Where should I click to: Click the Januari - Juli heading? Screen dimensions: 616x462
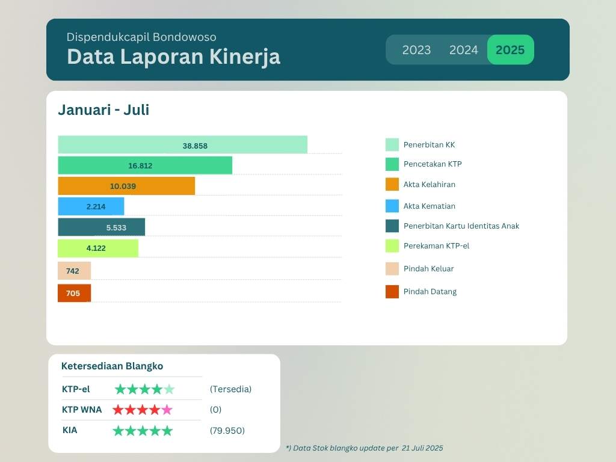[x=103, y=109]
